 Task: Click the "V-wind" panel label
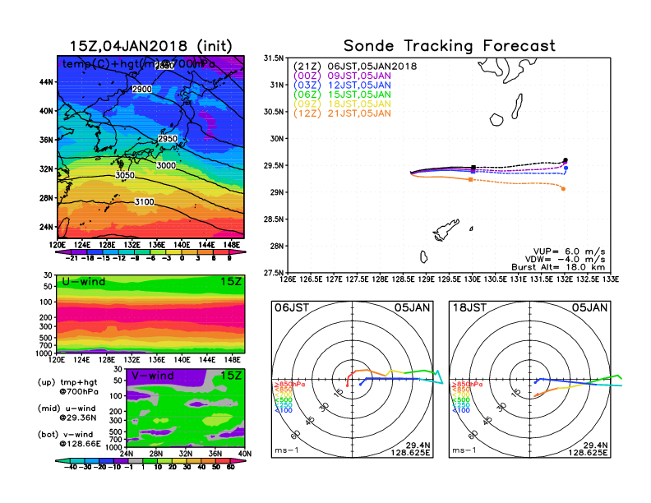152,376
